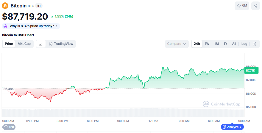
Task: Switch chart to Mkt Cap view
Action: (24, 44)
